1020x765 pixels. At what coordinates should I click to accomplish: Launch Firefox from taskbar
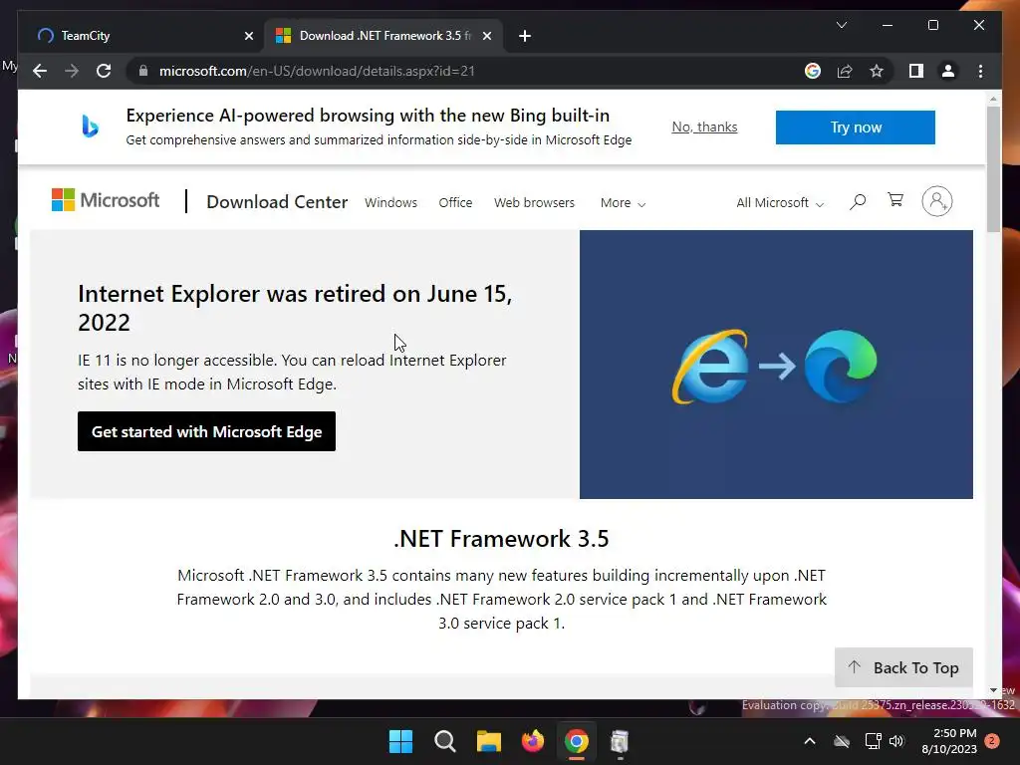point(533,741)
